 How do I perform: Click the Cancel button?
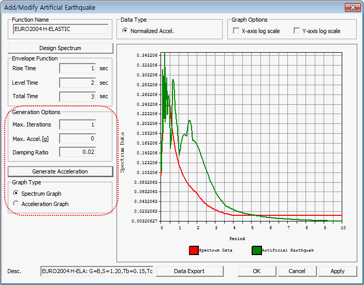pyautogui.click(x=297, y=271)
